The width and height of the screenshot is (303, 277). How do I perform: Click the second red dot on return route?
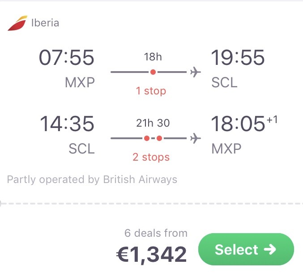[159, 138]
